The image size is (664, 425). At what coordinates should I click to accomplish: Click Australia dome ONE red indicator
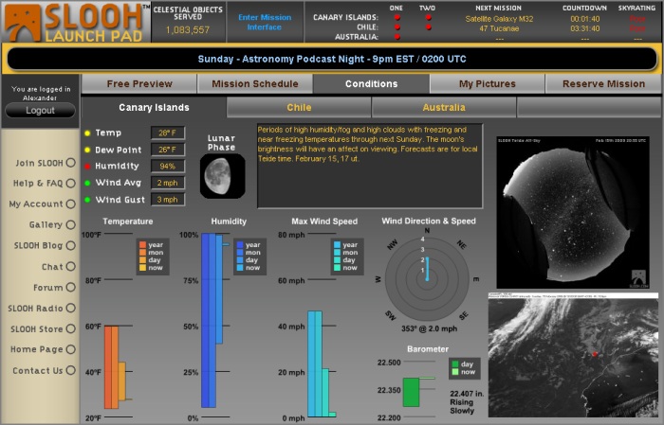point(397,37)
